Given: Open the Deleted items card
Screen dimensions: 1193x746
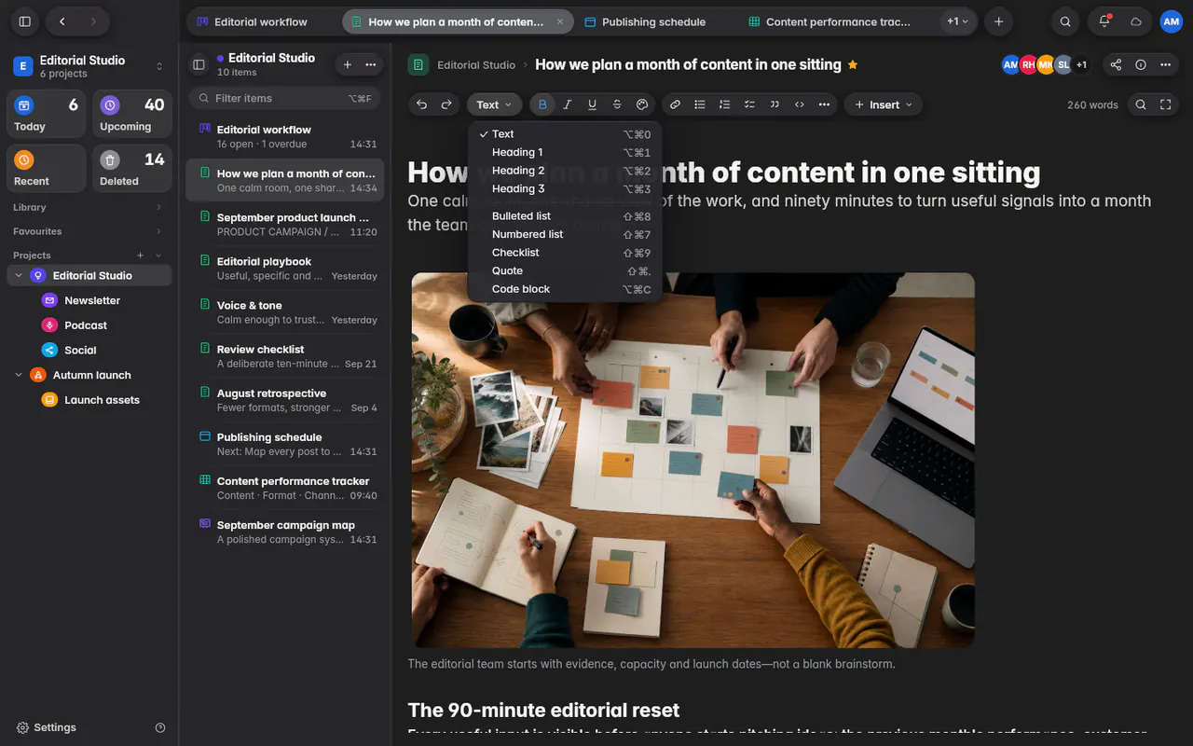Looking at the screenshot, I should click(x=132, y=170).
